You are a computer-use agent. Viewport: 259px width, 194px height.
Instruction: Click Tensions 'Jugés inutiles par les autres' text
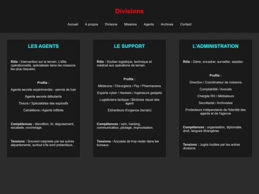[x=211, y=147]
